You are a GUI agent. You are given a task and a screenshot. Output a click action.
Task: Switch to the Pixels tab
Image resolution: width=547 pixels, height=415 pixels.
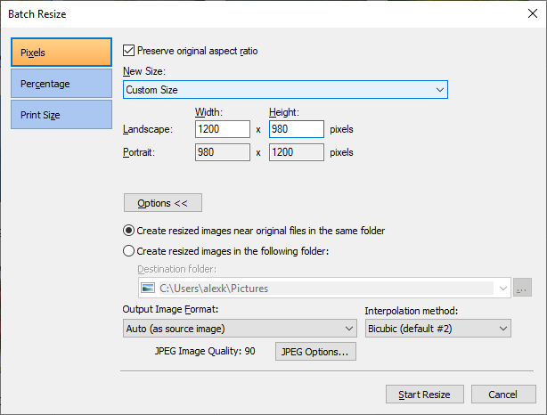click(61, 53)
